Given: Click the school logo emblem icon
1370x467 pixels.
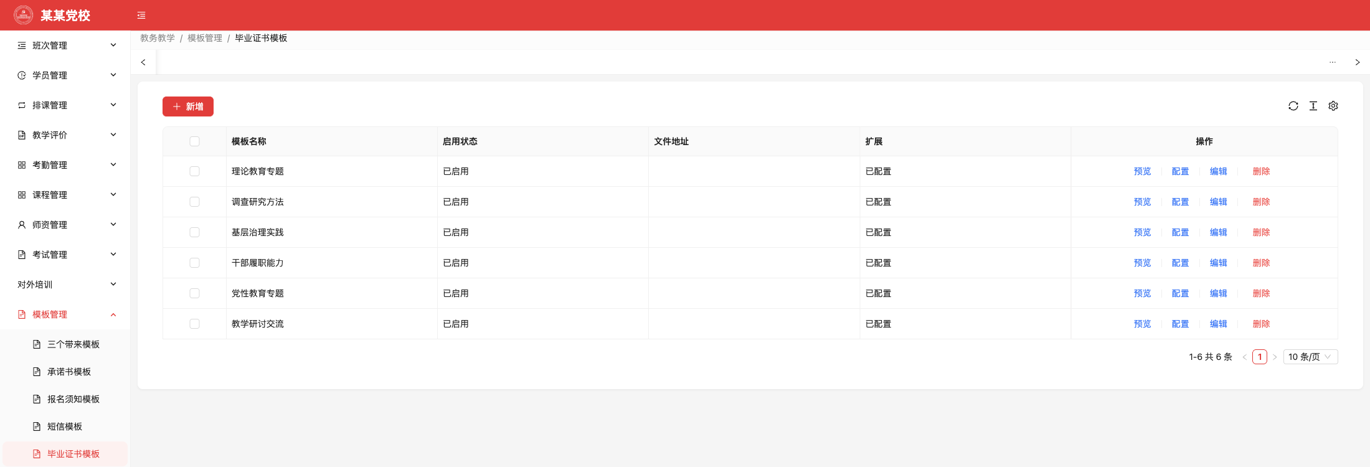Looking at the screenshot, I should 24,15.
